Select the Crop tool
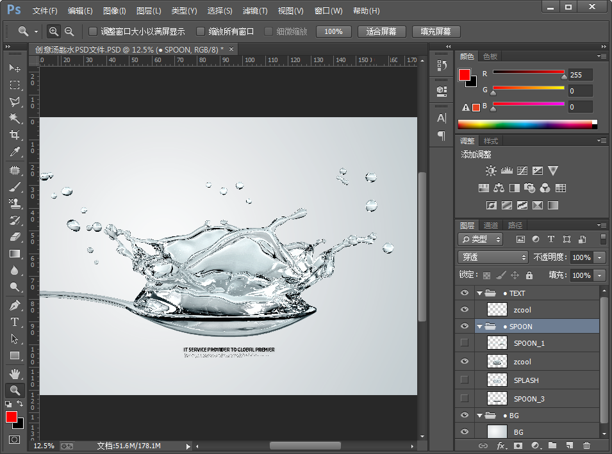Image resolution: width=612 pixels, height=454 pixels. 15,135
